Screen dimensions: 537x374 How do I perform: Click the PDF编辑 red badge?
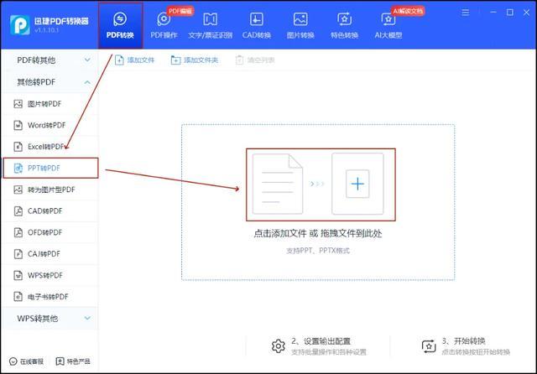(x=180, y=11)
